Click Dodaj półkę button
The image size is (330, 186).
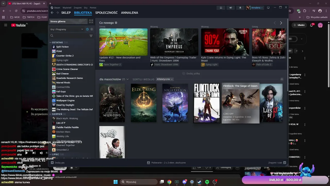(191, 74)
